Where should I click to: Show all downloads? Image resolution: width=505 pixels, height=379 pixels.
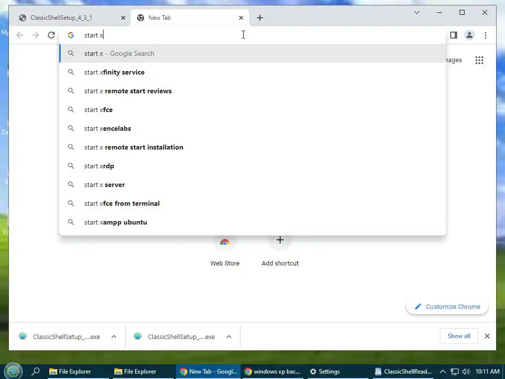[459, 336]
